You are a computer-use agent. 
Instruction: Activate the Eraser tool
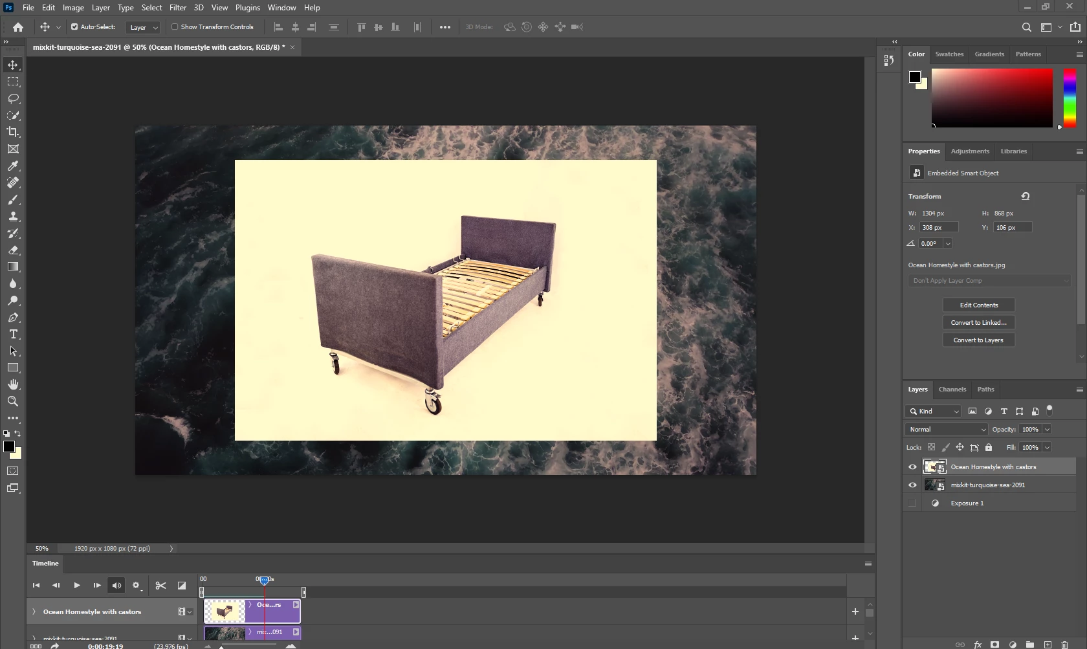(13, 250)
